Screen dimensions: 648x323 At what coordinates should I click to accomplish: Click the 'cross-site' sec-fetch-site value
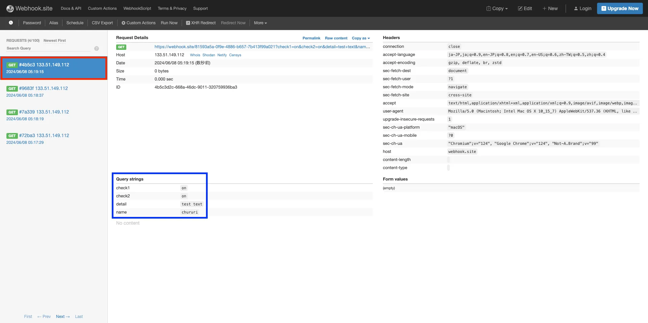click(460, 95)
